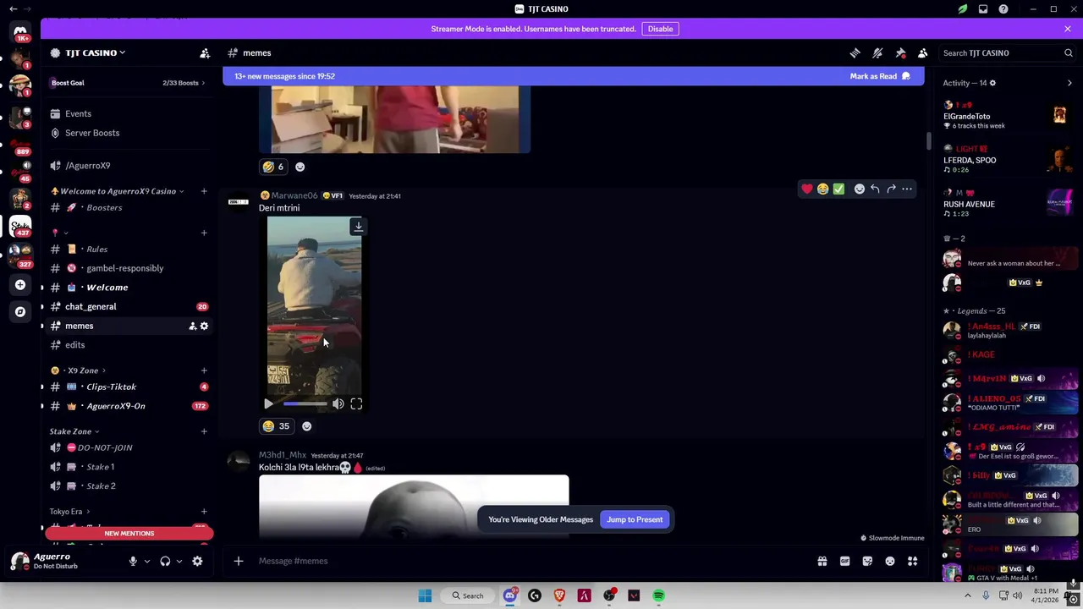Click the NEW MENTIONS pill
This screenshot has width=1083, height=609.
(x=129, y=534)
